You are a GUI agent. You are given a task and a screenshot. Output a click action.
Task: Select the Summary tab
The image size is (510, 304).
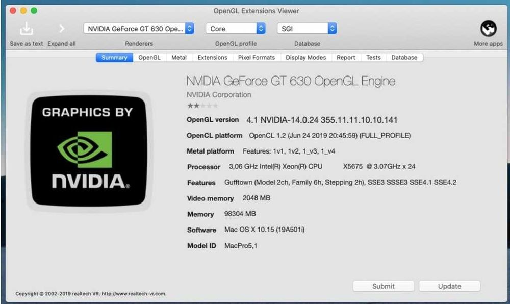pyautogui.click(x=114, y=58)
